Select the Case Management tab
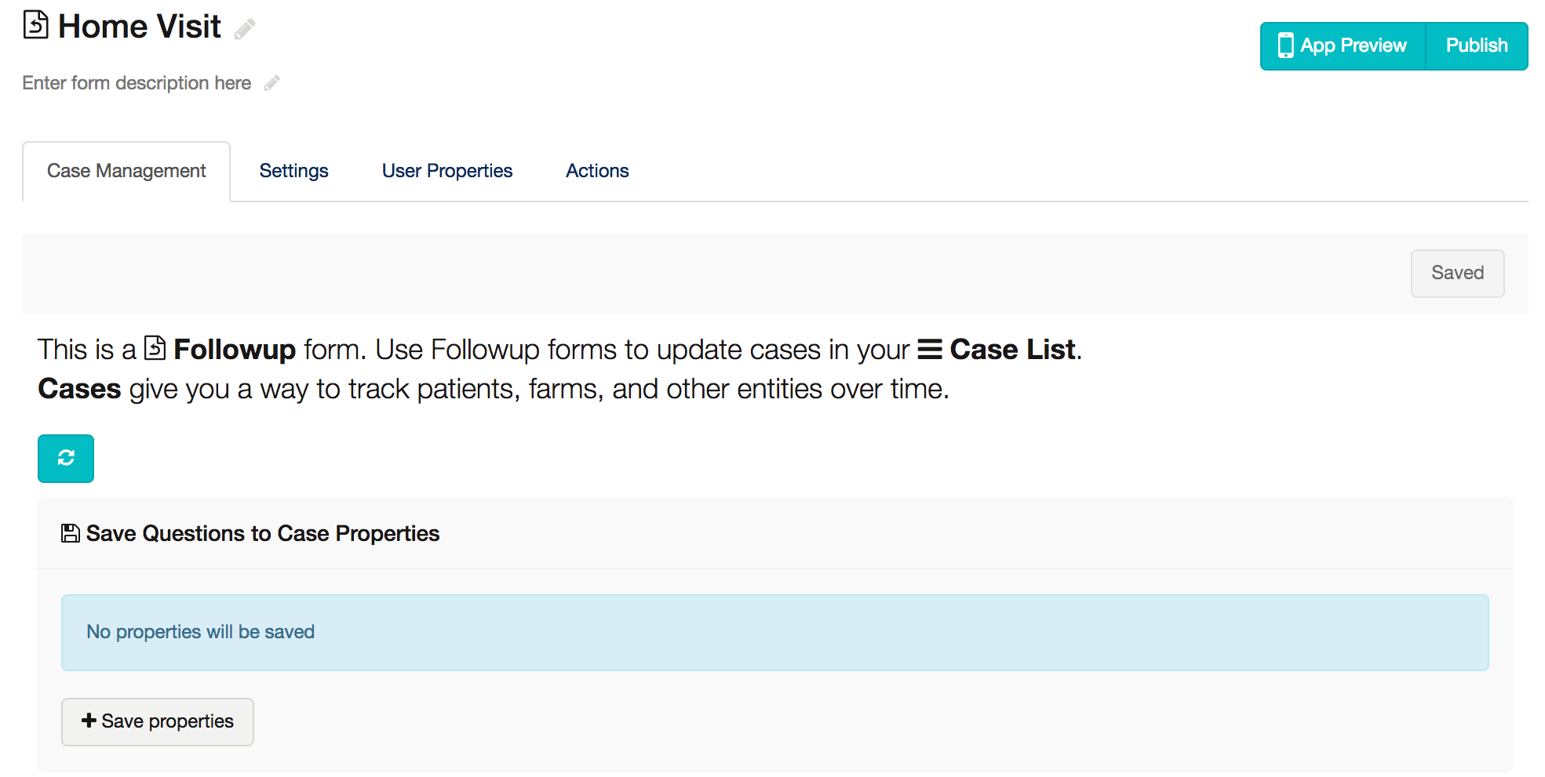The height and width of the screenshot is (777, 1545). tap(126, 171)
